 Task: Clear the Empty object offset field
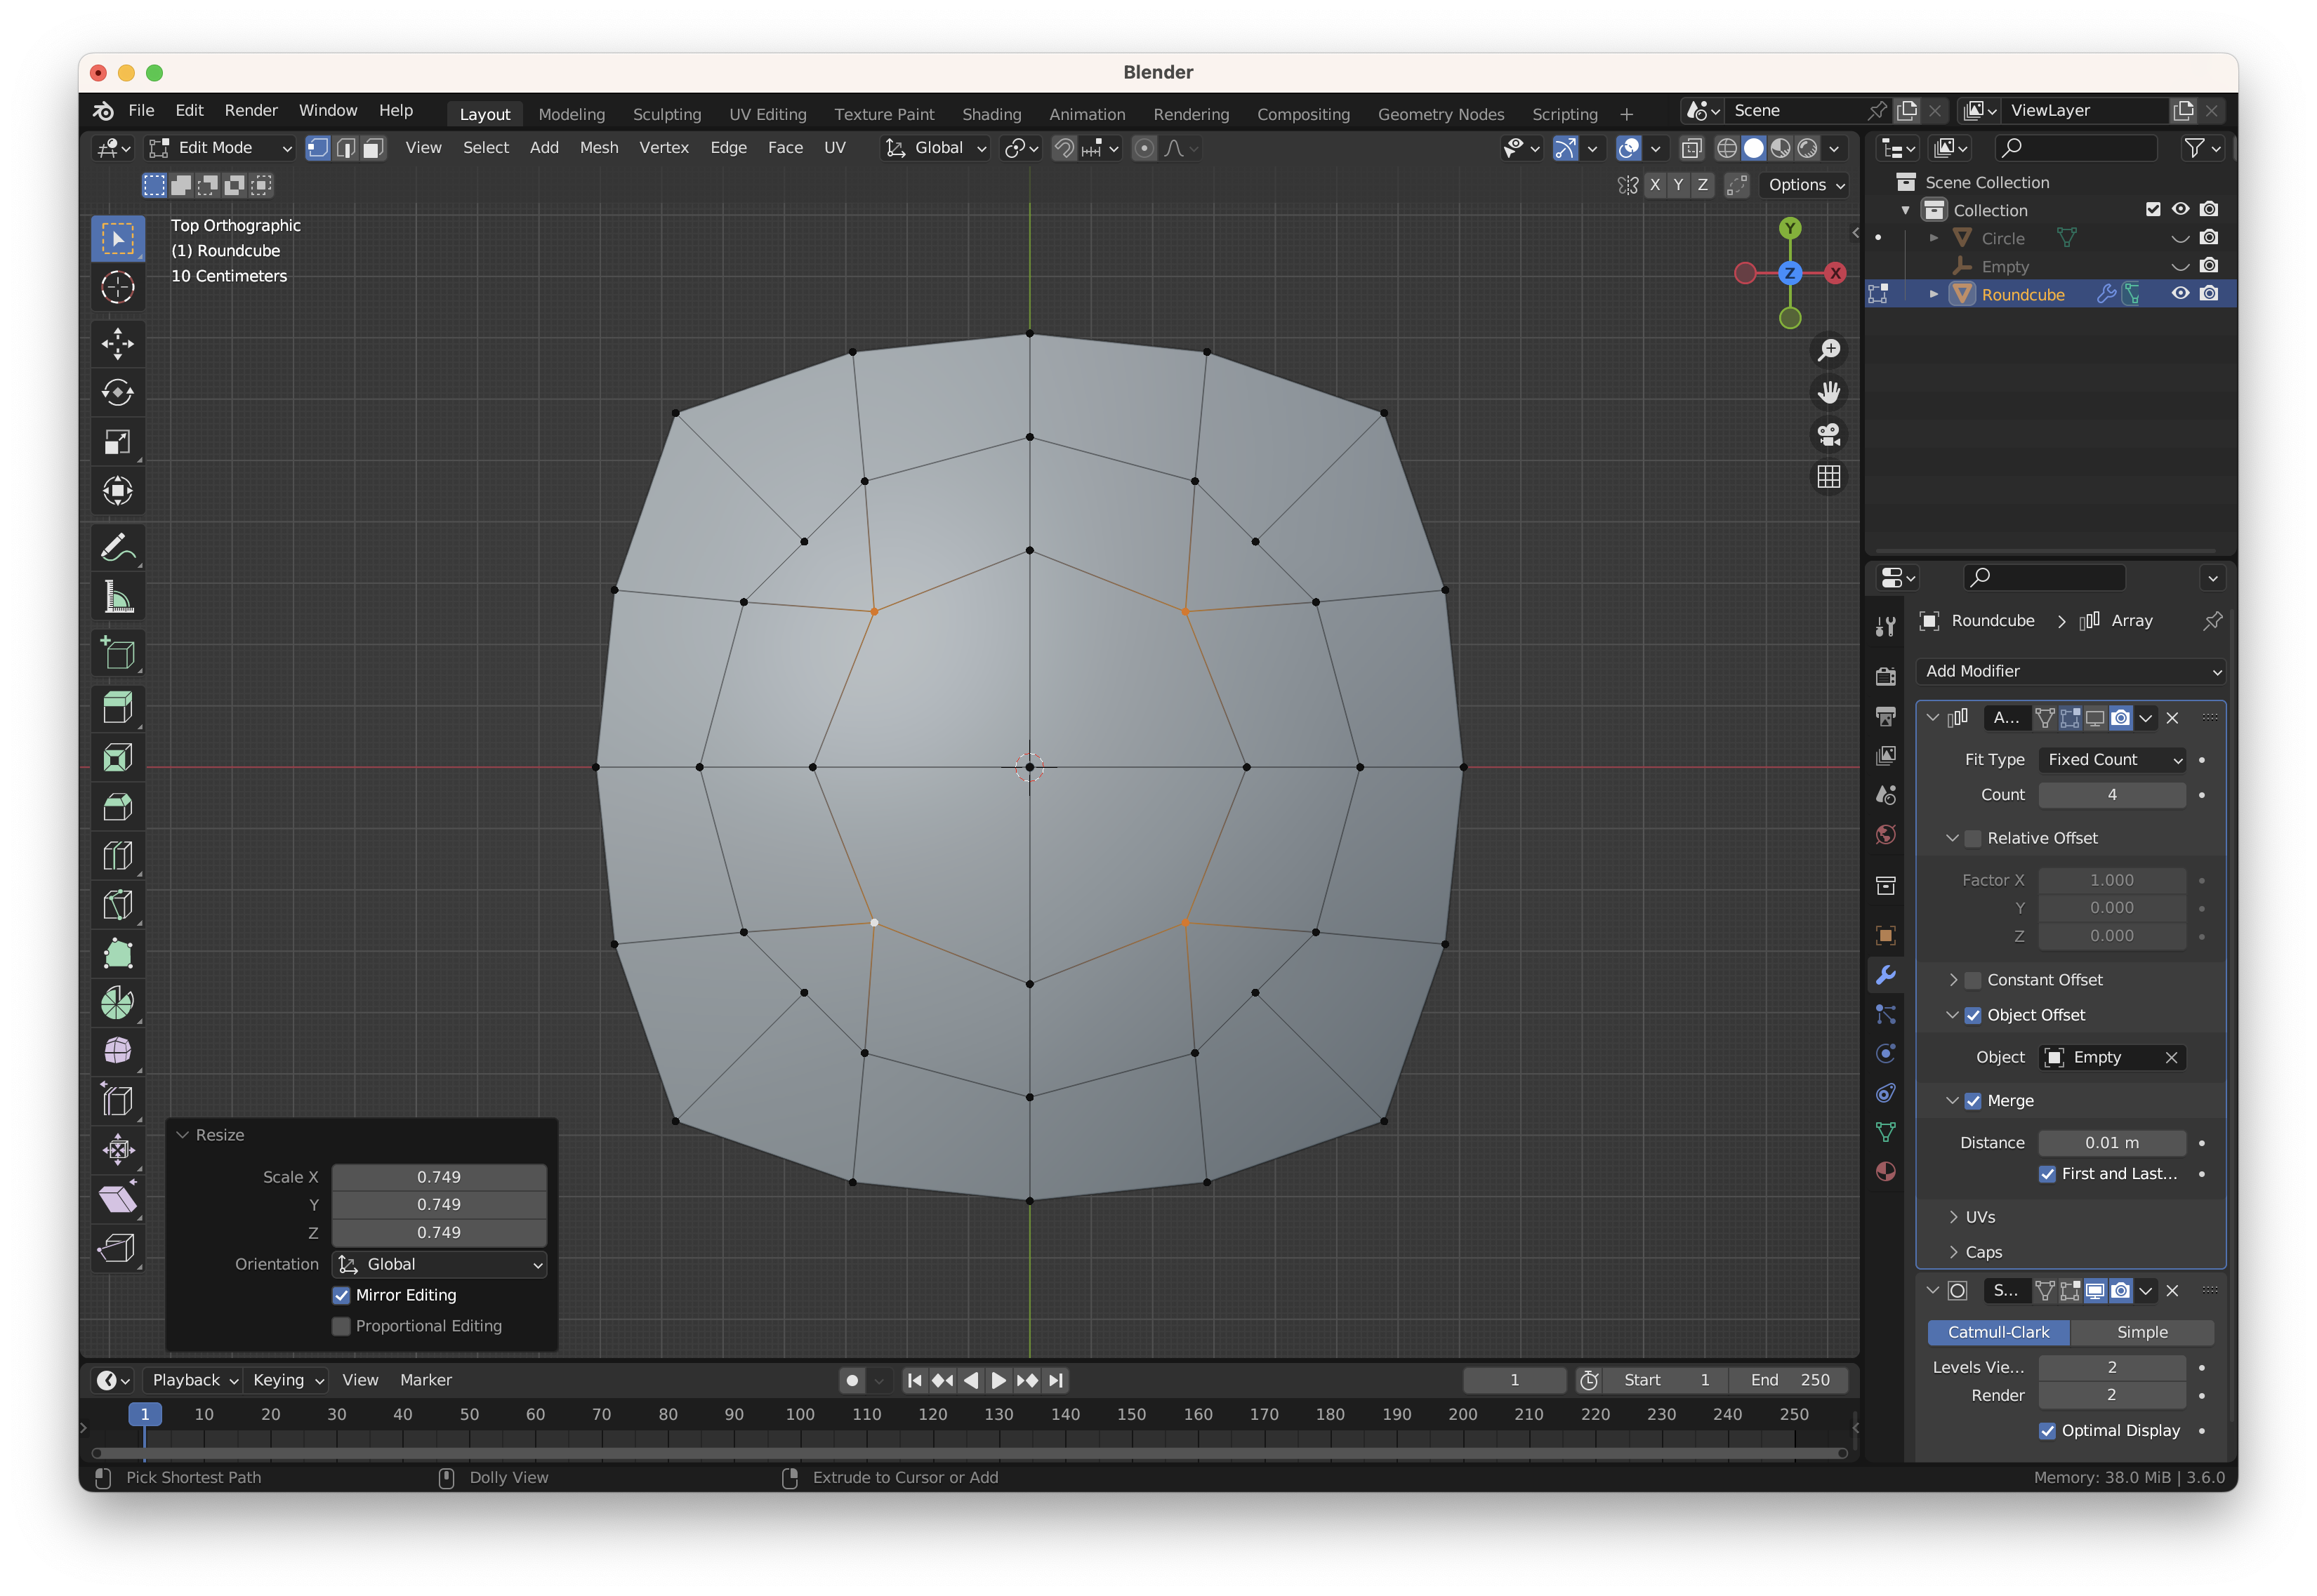tap(2171, 1057)
